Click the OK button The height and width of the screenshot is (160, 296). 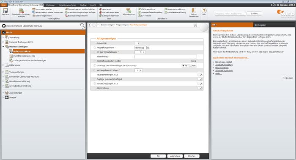coord(158,156)
